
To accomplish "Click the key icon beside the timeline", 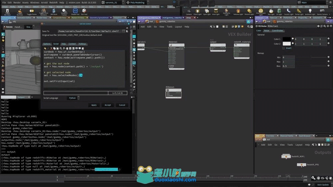I will 313,178.
